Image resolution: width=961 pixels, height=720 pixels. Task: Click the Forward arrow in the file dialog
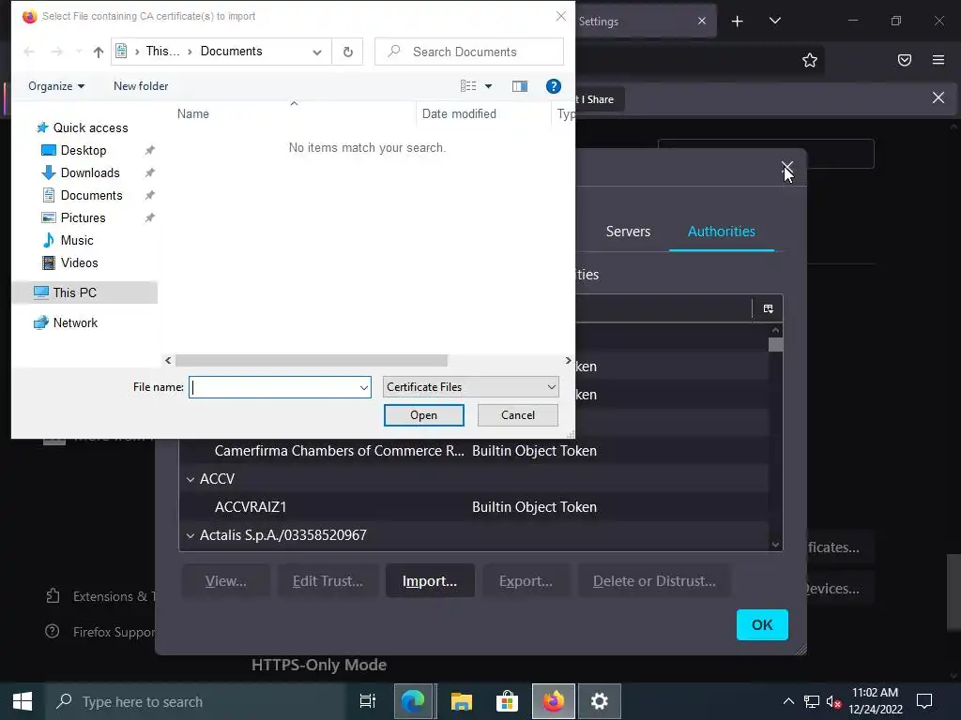57,52
